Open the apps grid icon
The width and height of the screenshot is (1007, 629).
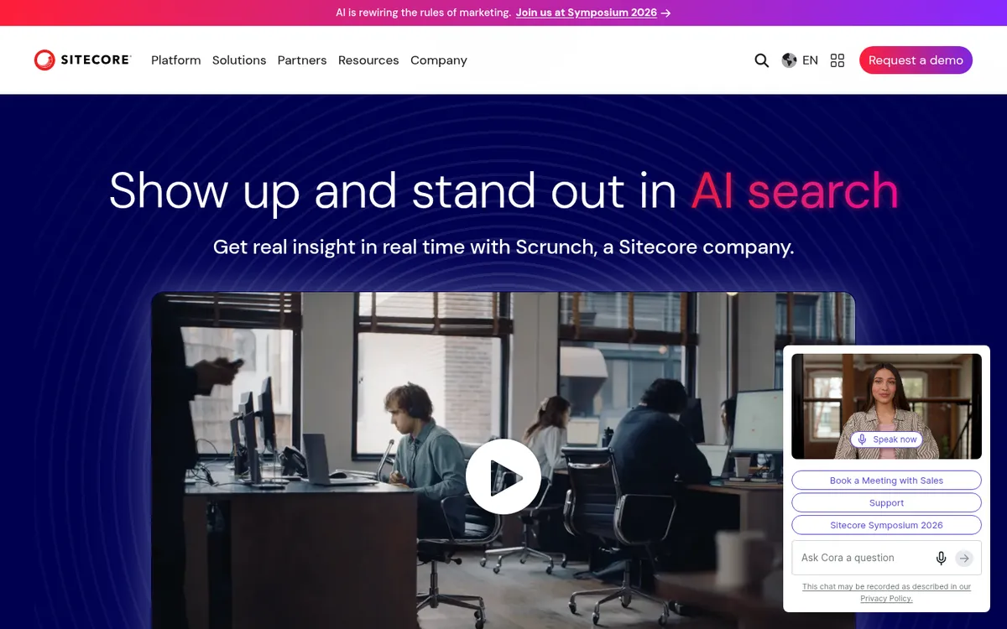click(x=837, y=60)
